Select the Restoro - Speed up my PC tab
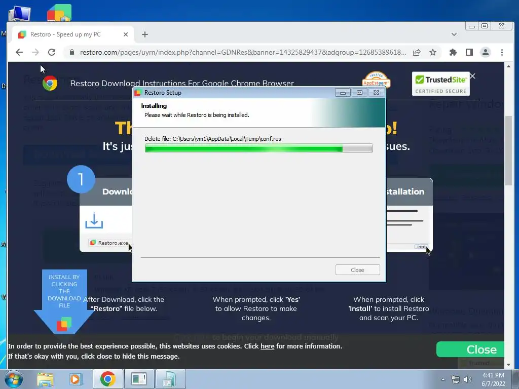 (x=73, y=34)
